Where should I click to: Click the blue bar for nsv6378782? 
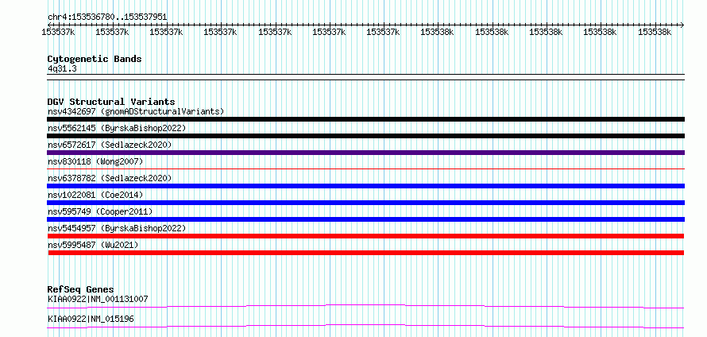(x=365, y=186)
